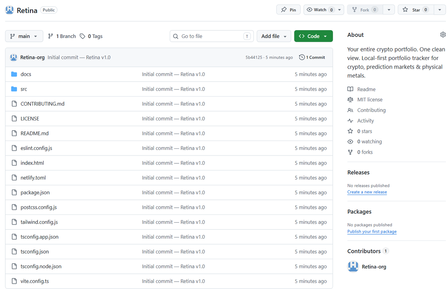The image size is (448, 289).
Task: Open the tsconfig.json file
Action: click(x=35, y=252)
